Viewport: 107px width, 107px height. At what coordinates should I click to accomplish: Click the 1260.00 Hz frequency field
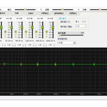coord(29,41)
